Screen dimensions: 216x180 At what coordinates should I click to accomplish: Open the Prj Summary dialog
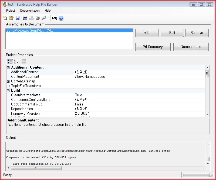pos(153,47)
